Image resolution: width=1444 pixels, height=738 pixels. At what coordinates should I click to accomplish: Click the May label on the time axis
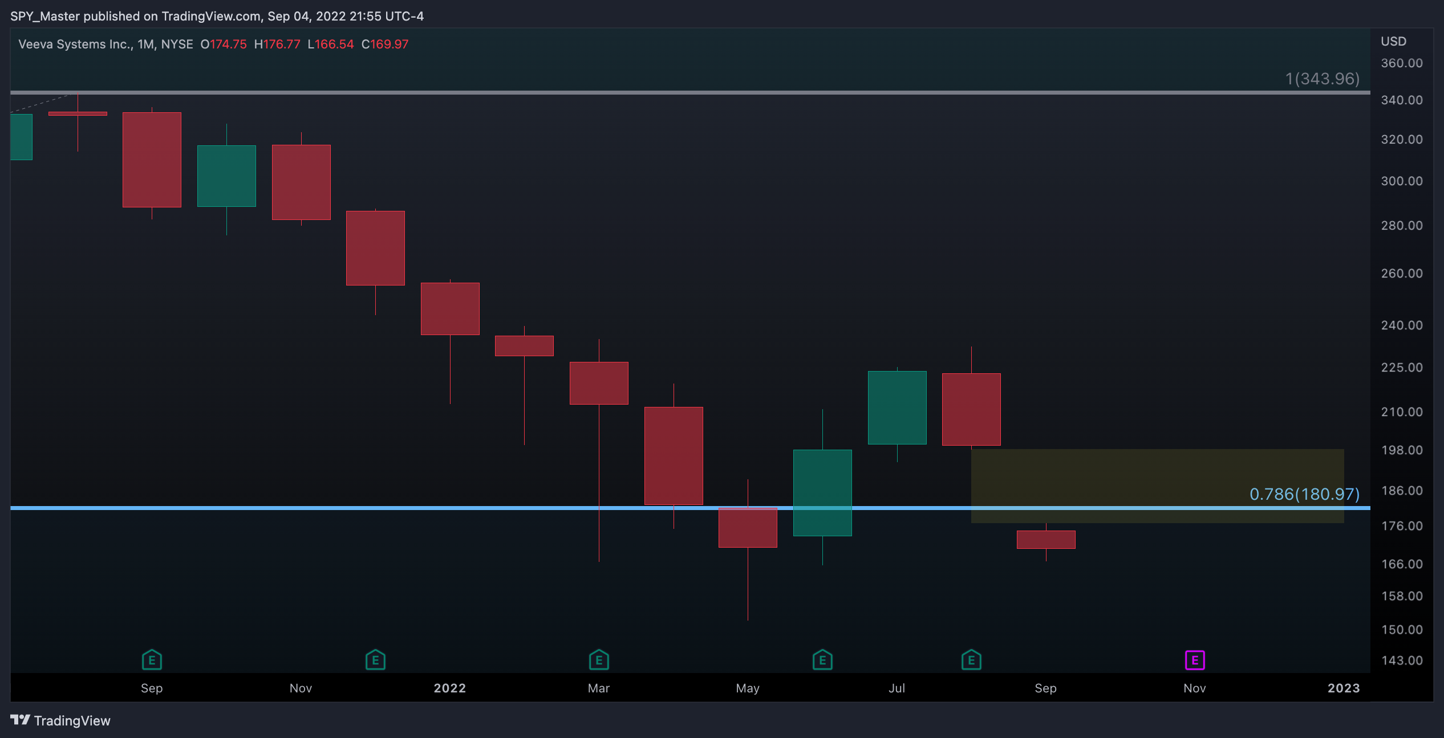coord(748,688)
